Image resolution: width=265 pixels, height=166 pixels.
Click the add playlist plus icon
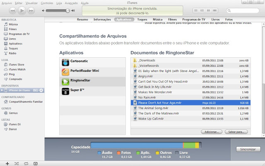click(x=7, y=163)
